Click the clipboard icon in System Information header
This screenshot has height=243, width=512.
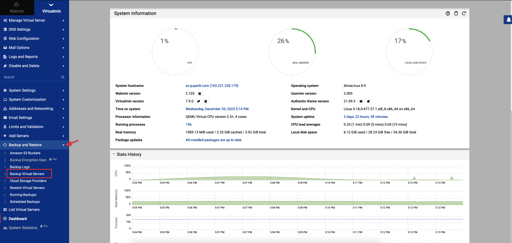[x=456, y=13]
